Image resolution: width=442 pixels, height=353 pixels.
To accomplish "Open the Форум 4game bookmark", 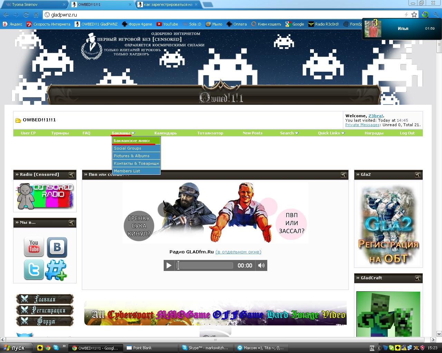I will (137, 24).
